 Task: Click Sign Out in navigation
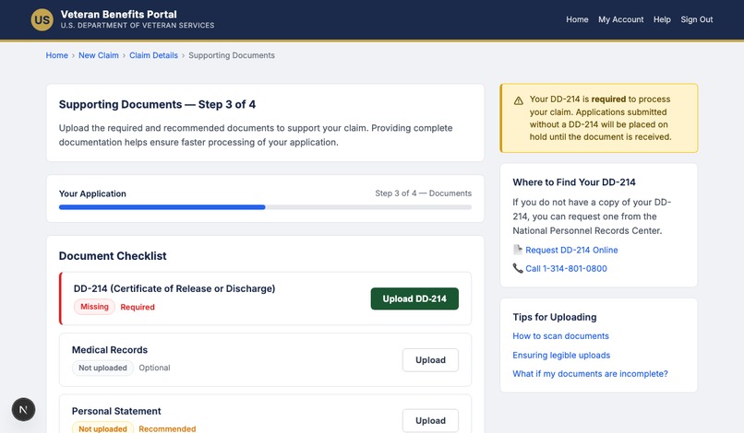click(697, 19)
